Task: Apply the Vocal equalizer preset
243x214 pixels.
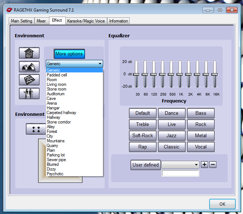Action: click(x=201, y=147)
